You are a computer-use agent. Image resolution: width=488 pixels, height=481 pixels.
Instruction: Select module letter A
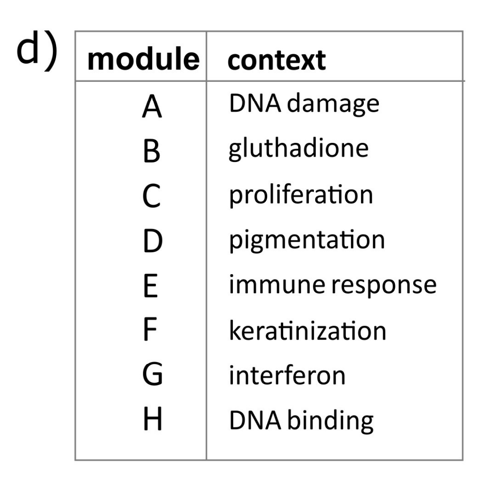(152, 108)
